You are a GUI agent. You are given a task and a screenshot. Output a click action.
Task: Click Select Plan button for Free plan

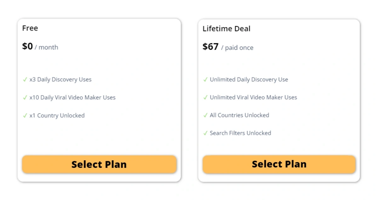99,164
